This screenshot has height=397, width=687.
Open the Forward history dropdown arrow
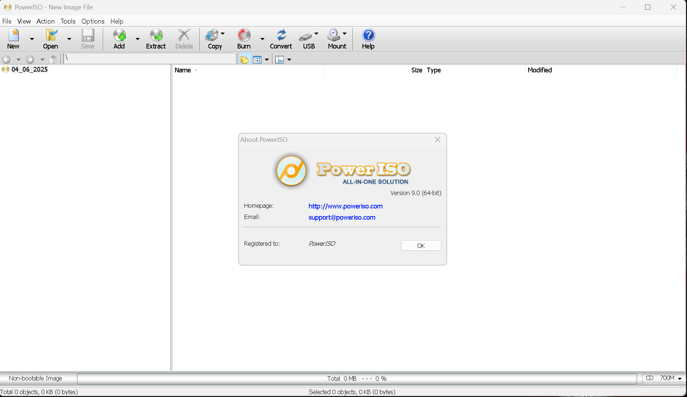(x=42, y=60)
